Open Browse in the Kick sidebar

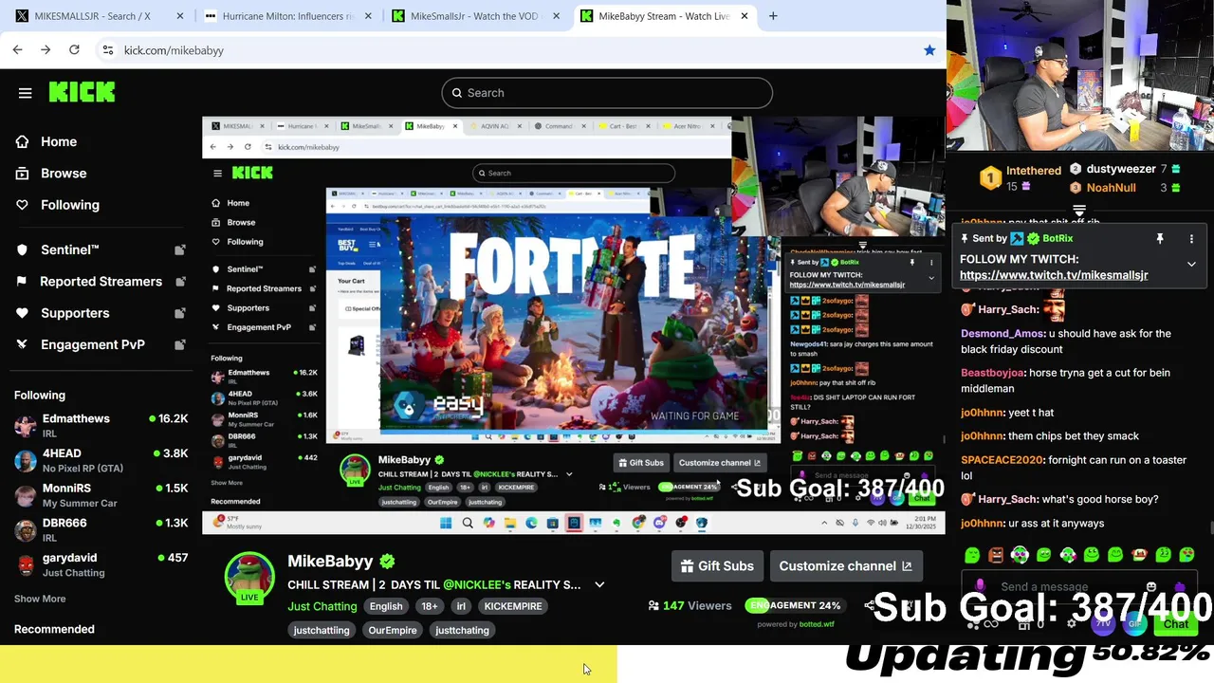(64, 173)
